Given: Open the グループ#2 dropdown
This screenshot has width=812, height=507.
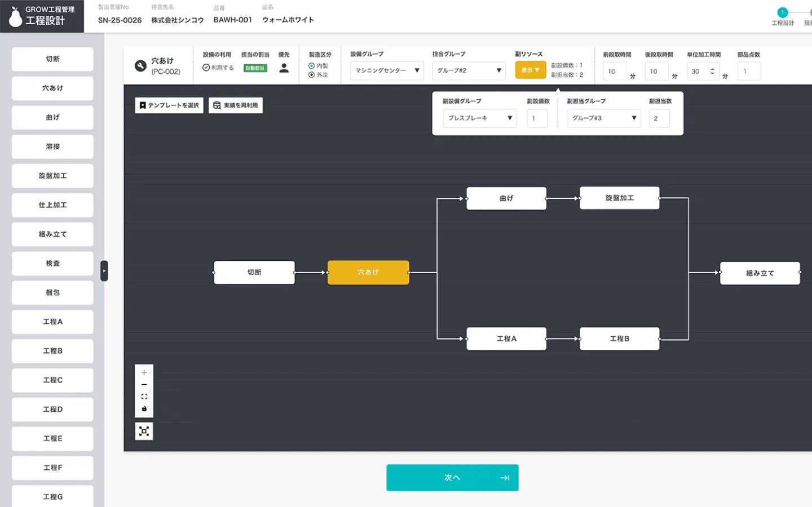Looking at the screenshot, I should coord(469,70).
